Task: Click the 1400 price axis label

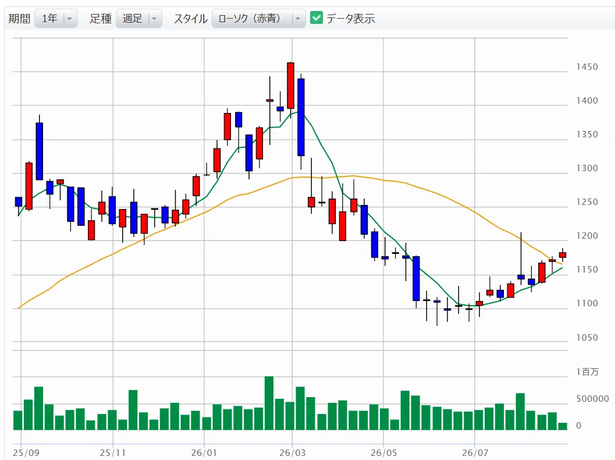Action: coord(586,101)
